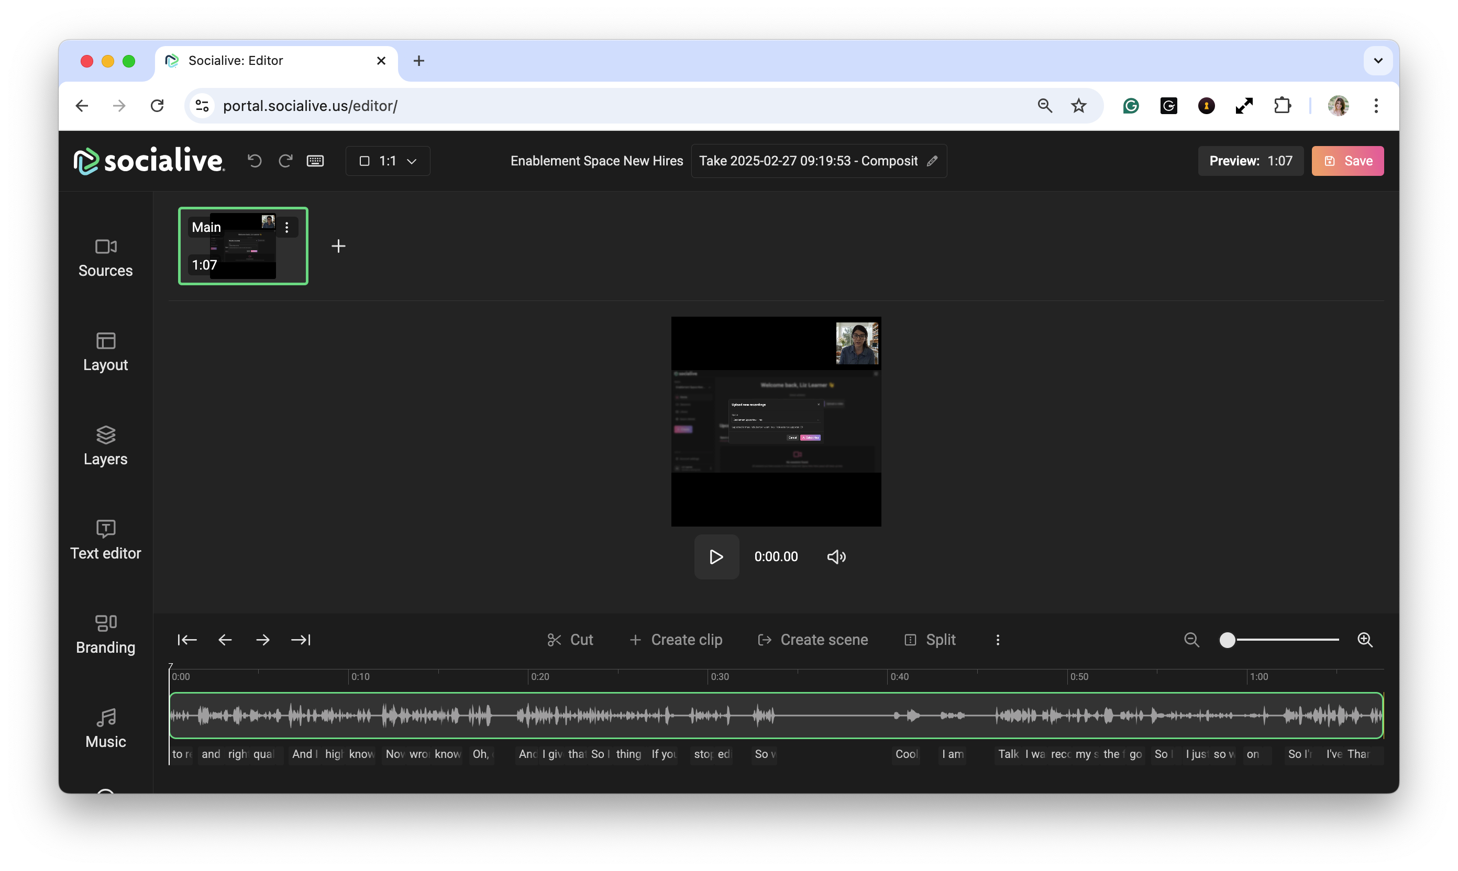Open the Branding panel

pyautogui.click(x=106, y=634)
